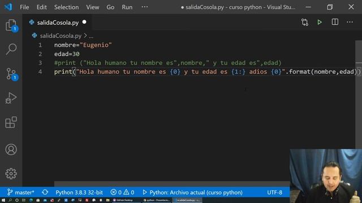Click the Synchronize Changes icon in status bar

[x=45, y=192]
